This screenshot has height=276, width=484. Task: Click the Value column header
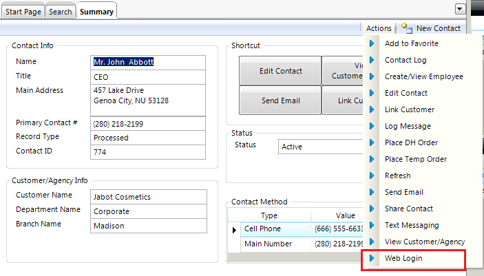[x=337, y=215]
